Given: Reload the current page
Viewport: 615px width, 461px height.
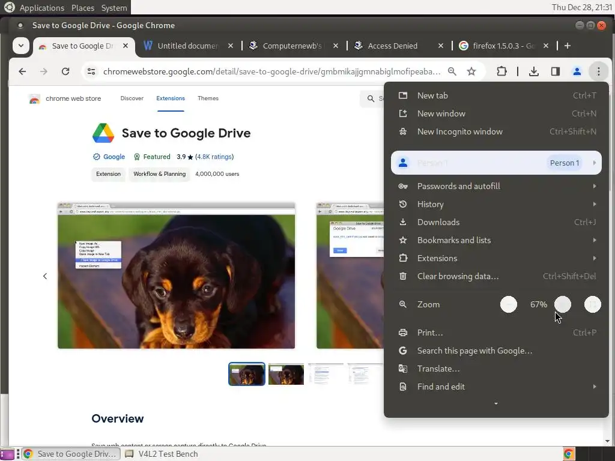Looking at the screenshot, I should click(x=65, y=71).
